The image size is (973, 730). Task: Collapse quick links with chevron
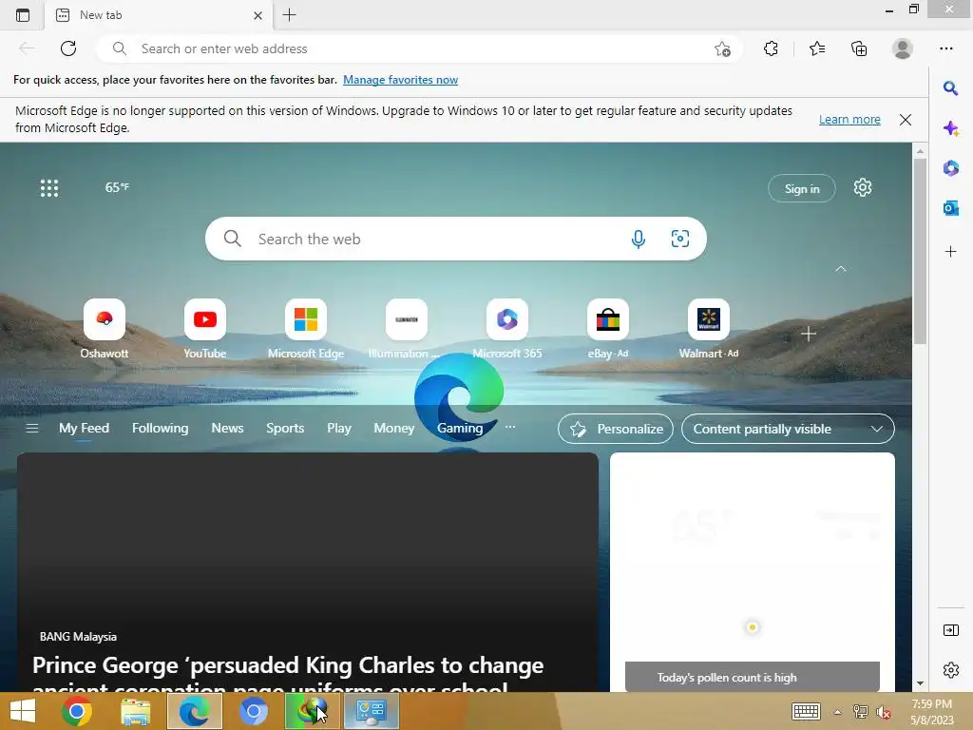coord(841,269)
